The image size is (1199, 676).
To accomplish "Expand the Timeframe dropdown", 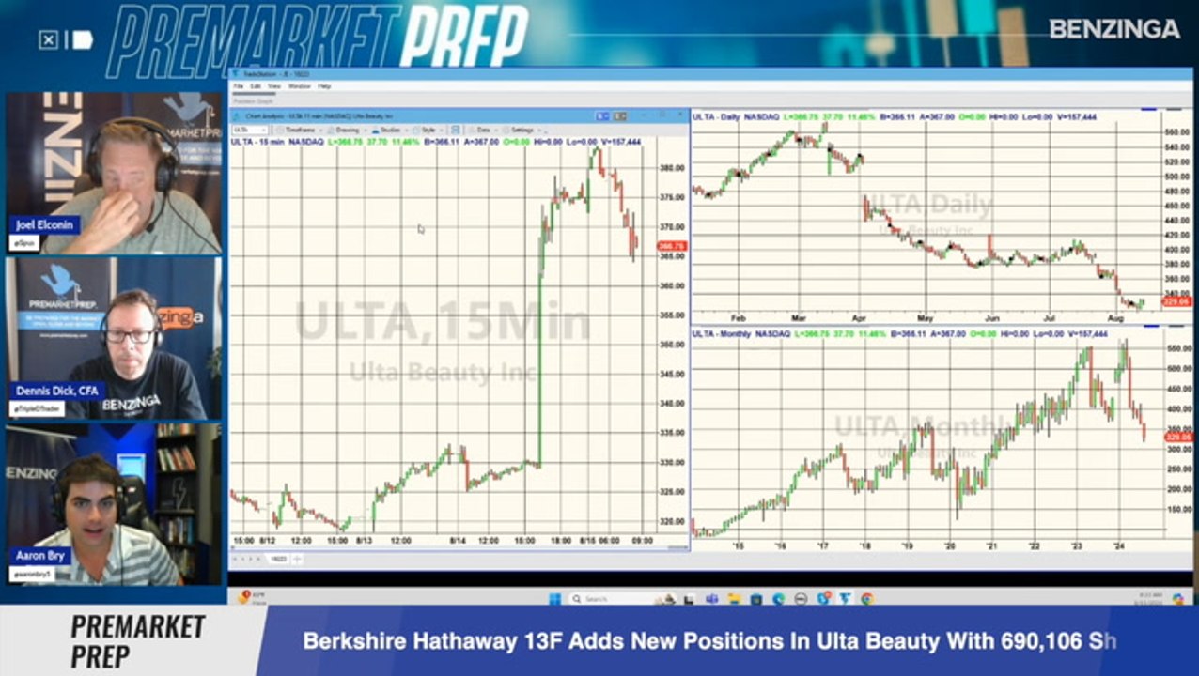I will [x=299, y=130].
